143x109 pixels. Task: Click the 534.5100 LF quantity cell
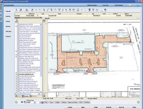[97, 16]
